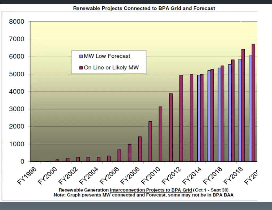Image resolution: width=272 pixels, height=210 pixels.
Task: Click the 0 y-axis label
Action: (22, 161)
